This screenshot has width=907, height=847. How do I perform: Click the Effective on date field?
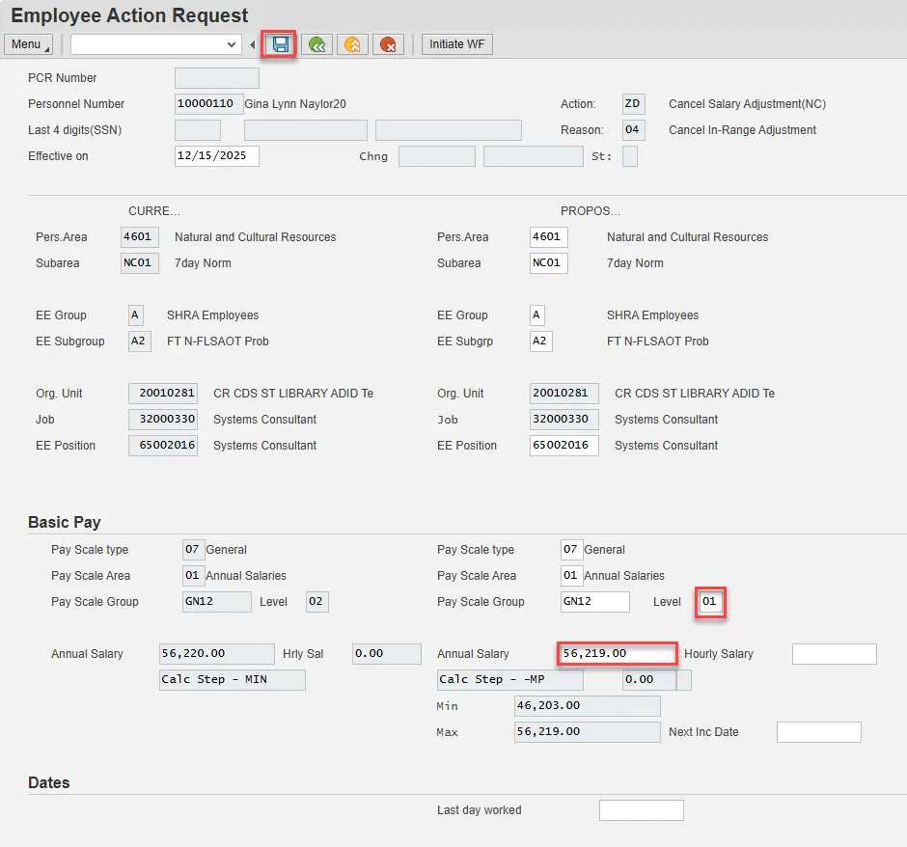[x=216, y=156]
